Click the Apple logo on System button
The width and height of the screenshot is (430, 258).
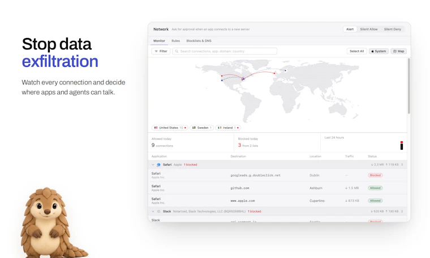(372, 51)
